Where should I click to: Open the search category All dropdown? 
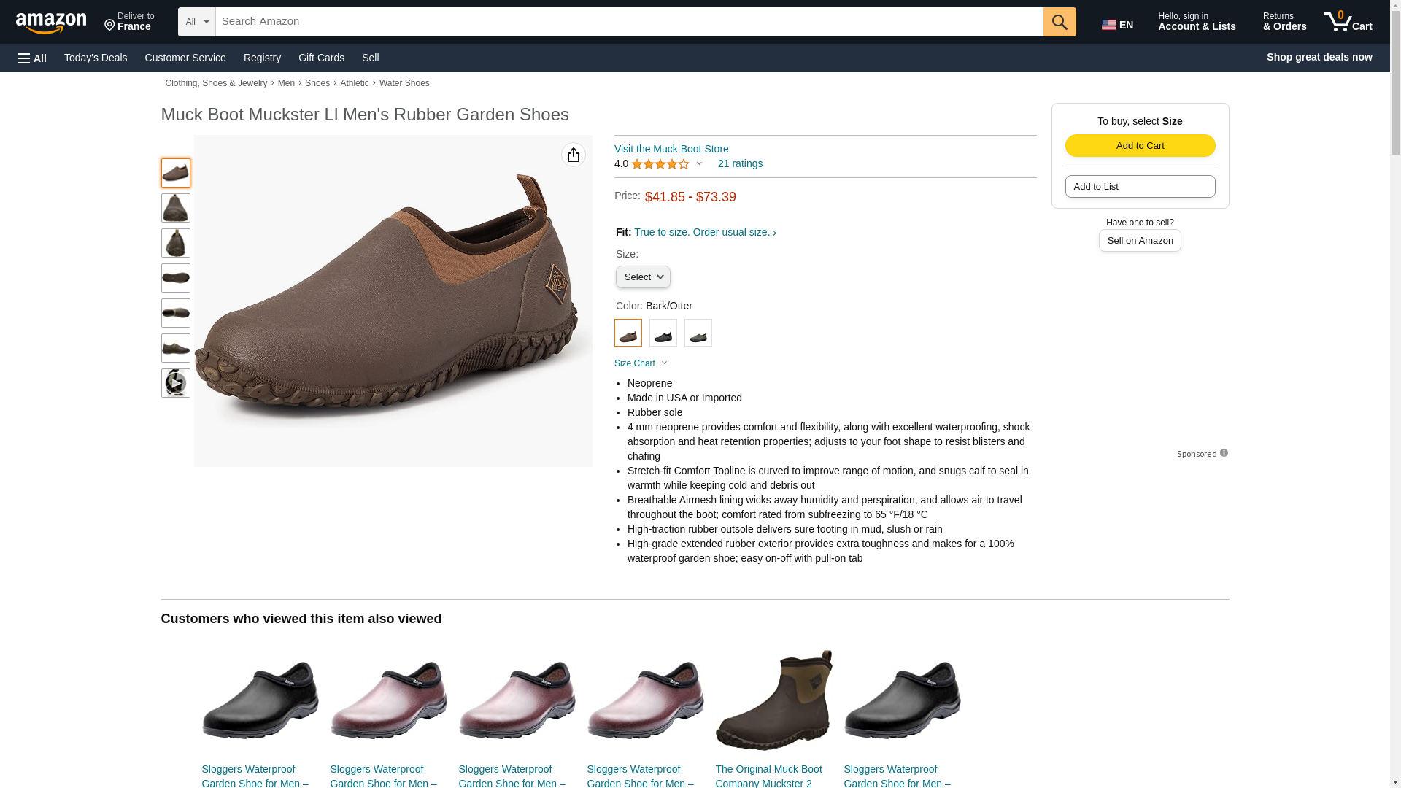(197, 22)
